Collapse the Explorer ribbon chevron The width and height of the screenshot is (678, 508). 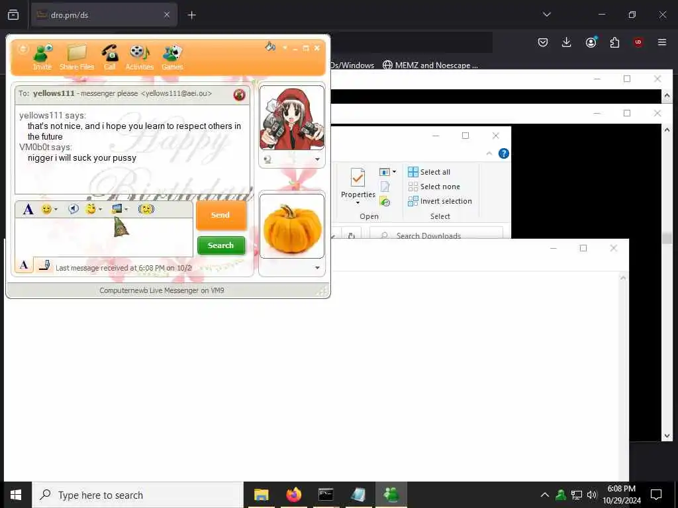point(489,153)
